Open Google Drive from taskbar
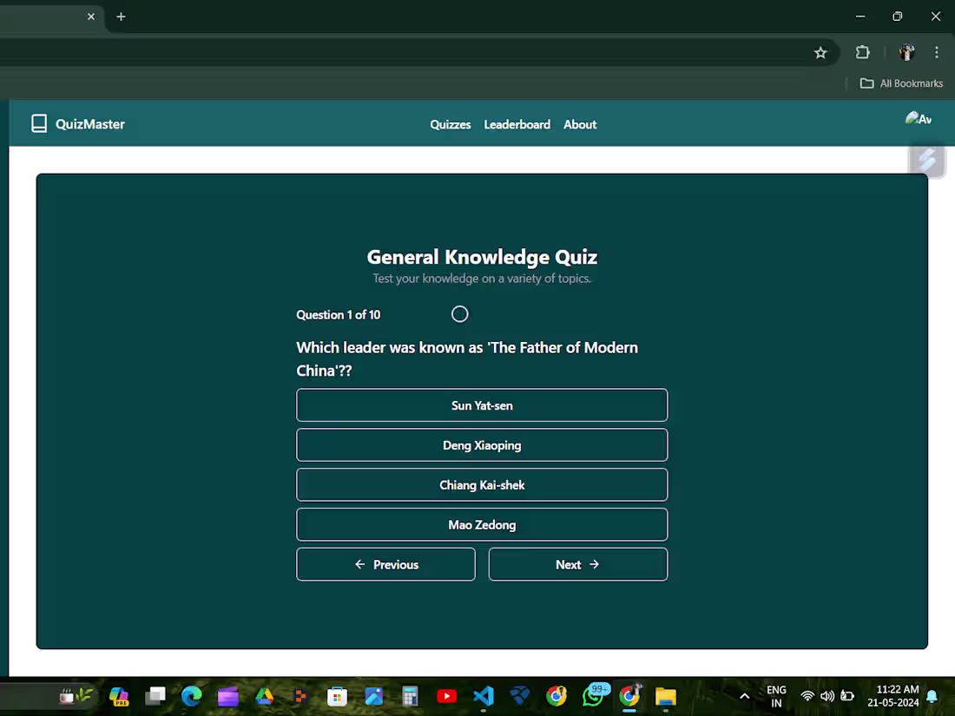 (x=264, y=696)
